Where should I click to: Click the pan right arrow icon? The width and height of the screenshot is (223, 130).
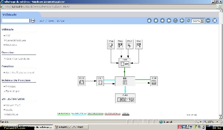(x=169, y=21)
